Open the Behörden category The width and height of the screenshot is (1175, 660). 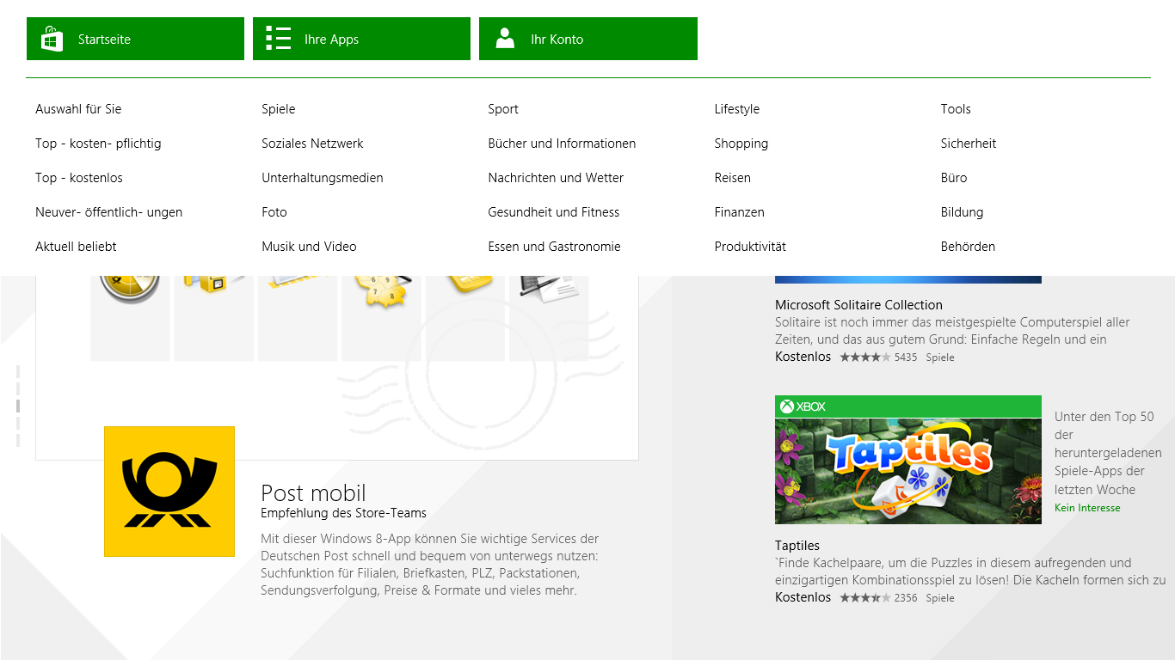pyautogui.click(x=968, y=247)
